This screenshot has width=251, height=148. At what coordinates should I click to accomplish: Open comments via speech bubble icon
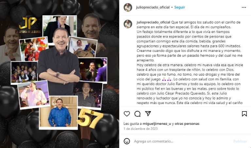[x=137, y=114]
